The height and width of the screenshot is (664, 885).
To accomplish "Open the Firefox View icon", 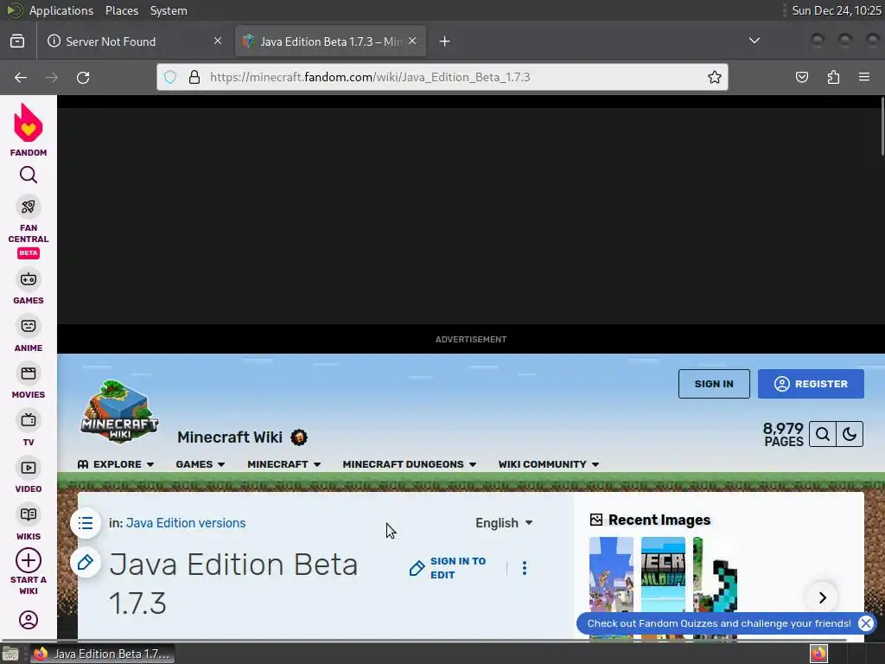I will [x=17, y=41].
